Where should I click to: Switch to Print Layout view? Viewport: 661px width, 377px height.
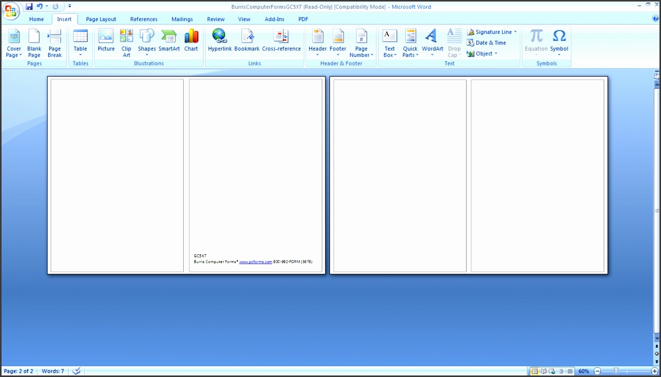pyautogui.click(x=535, y=371)
